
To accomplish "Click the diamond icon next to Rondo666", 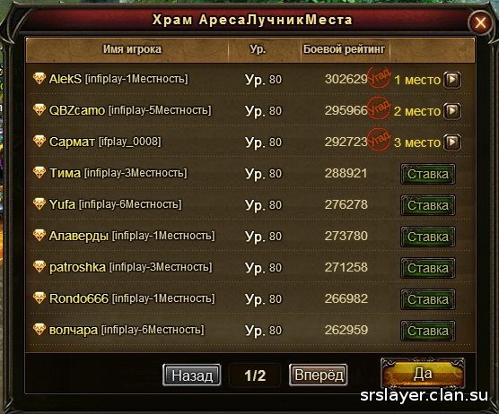I will (39, 298).
